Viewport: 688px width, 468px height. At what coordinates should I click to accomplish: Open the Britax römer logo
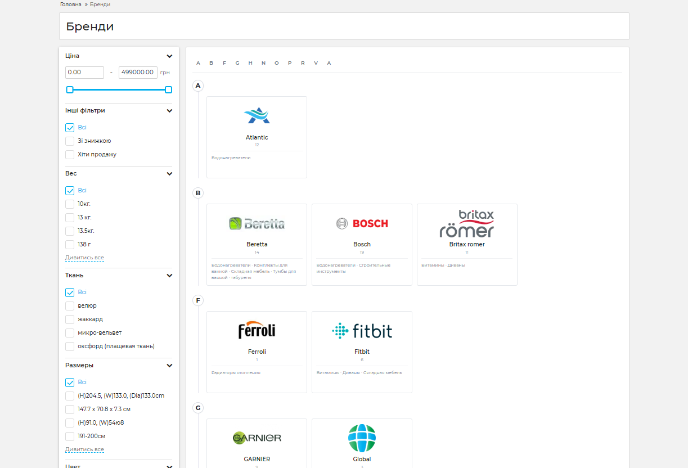click(x=467, y=224)
